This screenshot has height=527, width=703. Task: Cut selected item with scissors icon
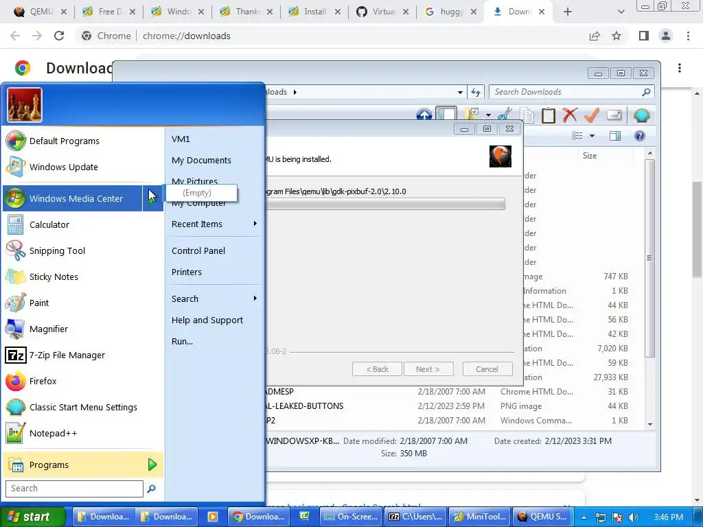point(505,115)
